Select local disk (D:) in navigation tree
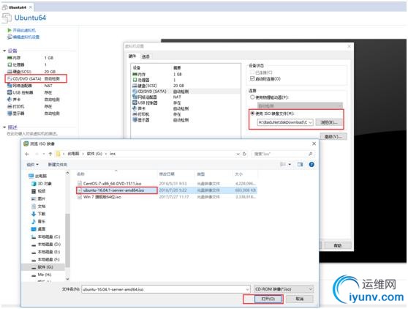 [x=45, y=245]
